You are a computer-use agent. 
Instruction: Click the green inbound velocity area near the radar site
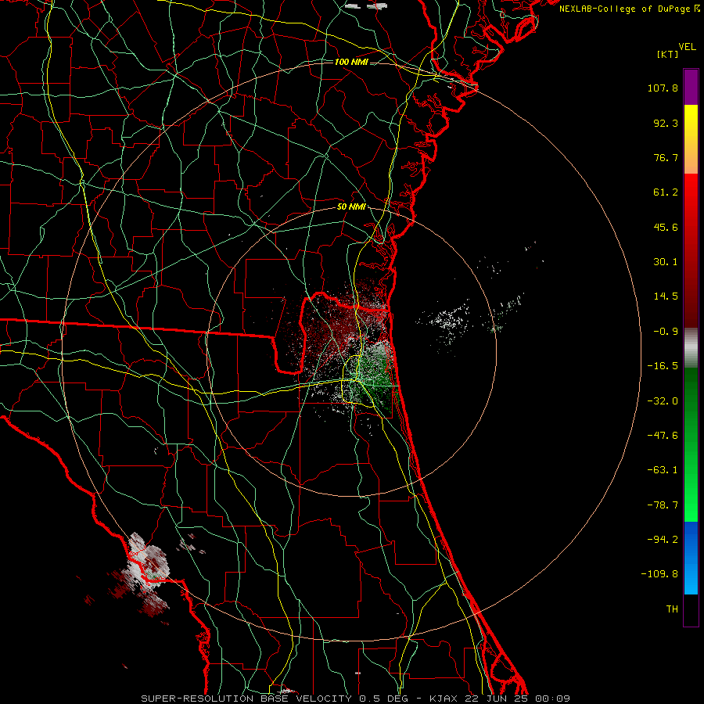tap(376, 377)
